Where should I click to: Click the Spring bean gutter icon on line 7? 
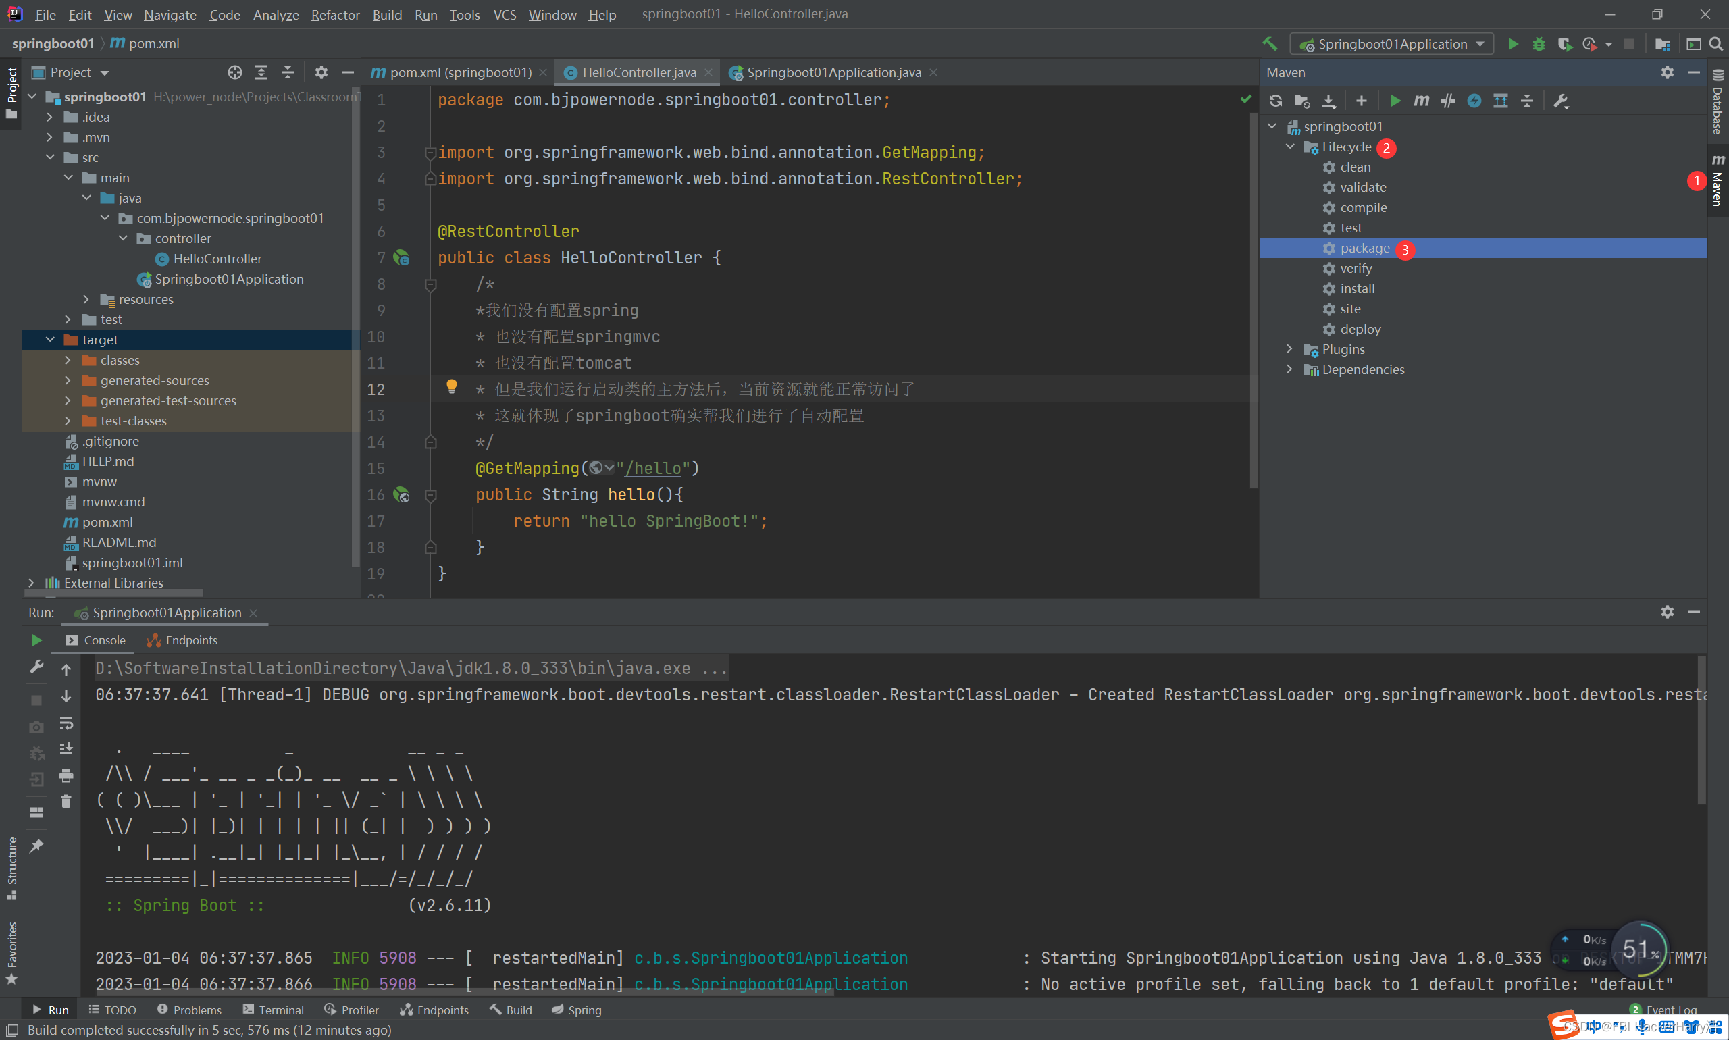click(401, 258)
